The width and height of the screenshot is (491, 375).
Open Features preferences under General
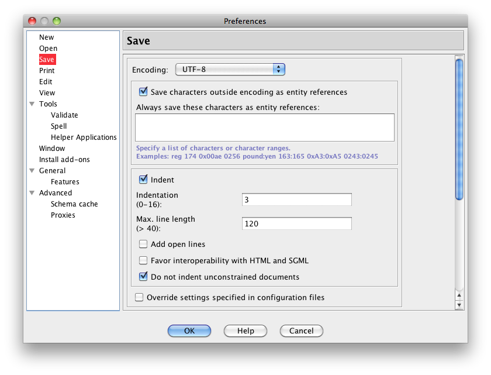click(x=65, y=182)
